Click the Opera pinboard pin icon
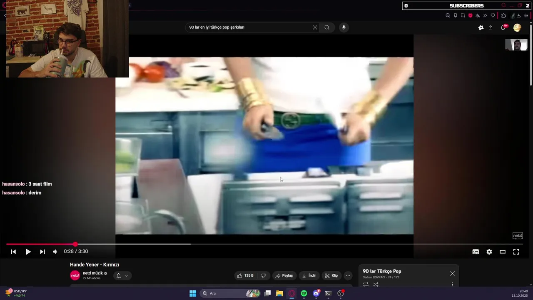Screen dimensions: 533x300 (x=455, y=15)
